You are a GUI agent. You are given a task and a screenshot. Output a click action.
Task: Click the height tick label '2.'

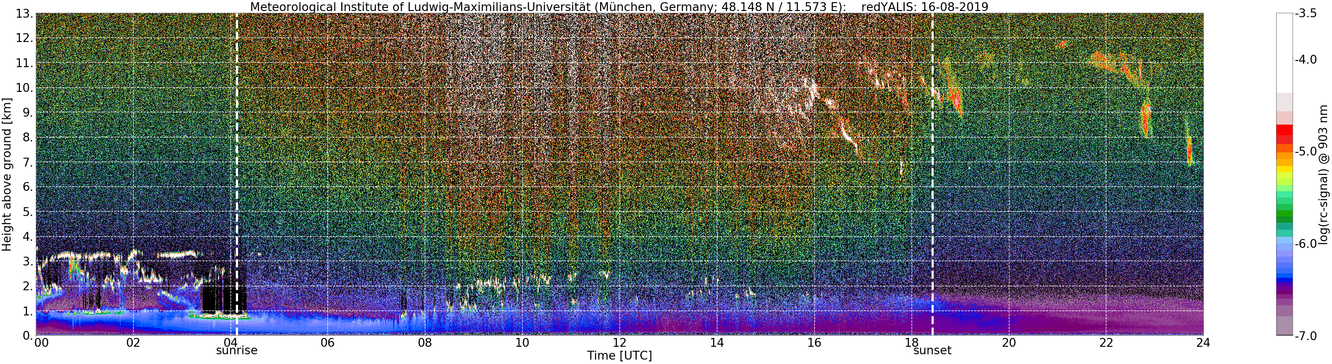tap(28, 286)
